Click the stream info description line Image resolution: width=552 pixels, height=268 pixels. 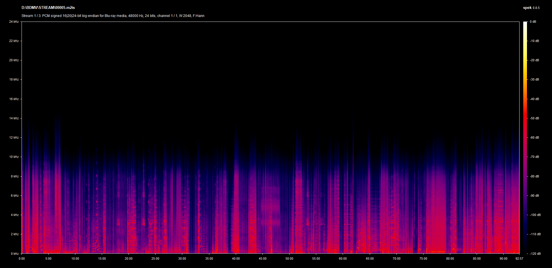click(113, 16)
